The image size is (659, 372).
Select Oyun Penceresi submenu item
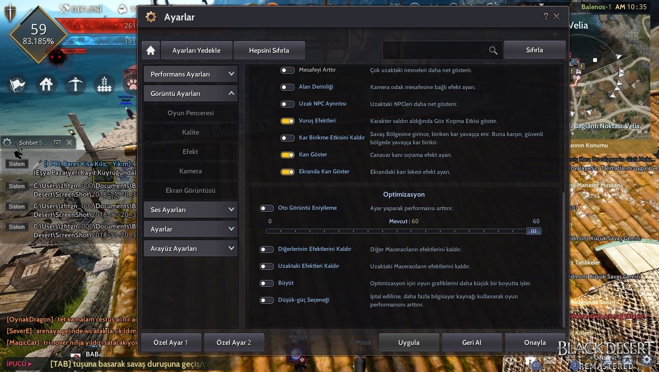(x=190, y=113)
